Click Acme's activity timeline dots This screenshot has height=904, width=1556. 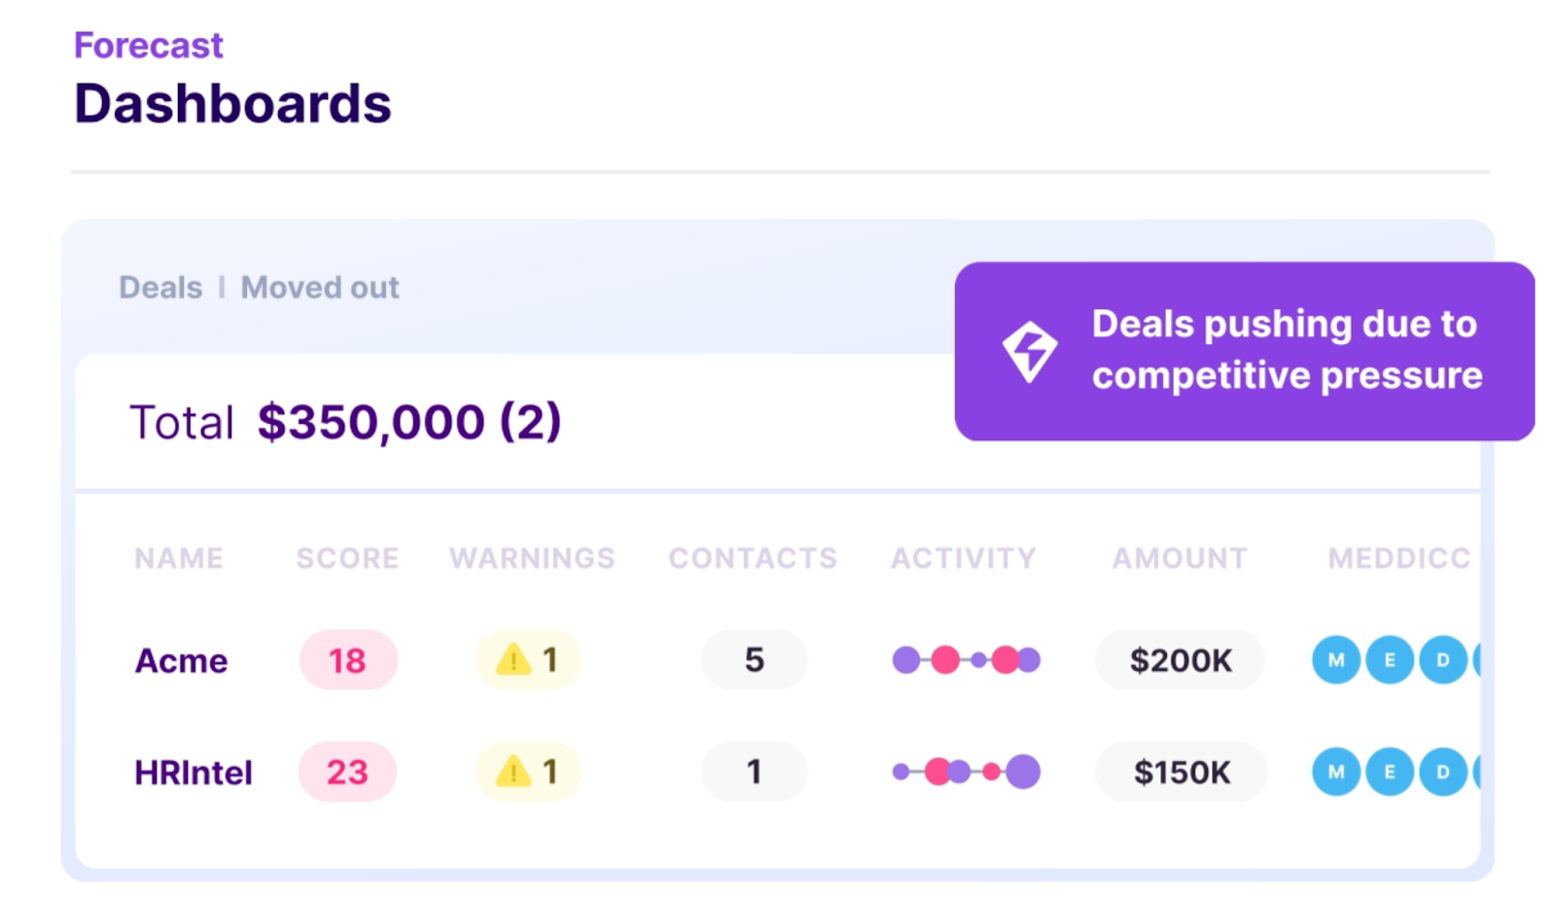coord(967,660)
